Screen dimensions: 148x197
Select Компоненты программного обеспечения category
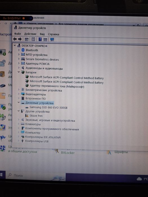click(x=52, y=129)
